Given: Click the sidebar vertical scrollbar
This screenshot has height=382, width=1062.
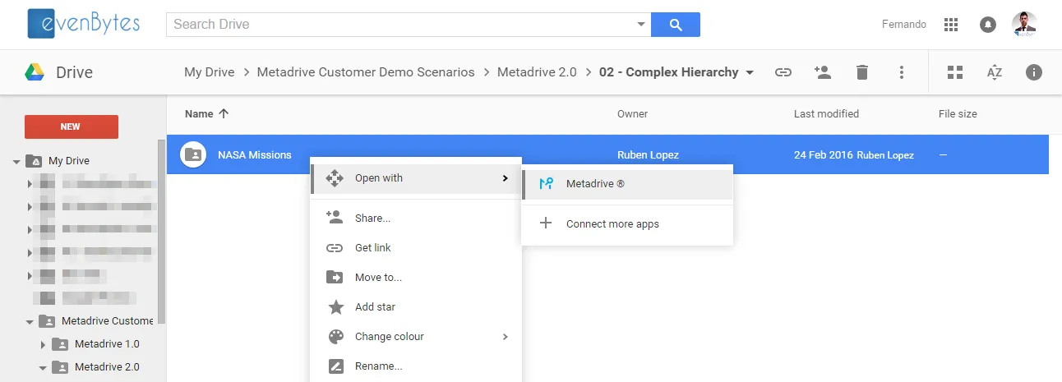Looking at the screenshot, I should click(162, 230).
